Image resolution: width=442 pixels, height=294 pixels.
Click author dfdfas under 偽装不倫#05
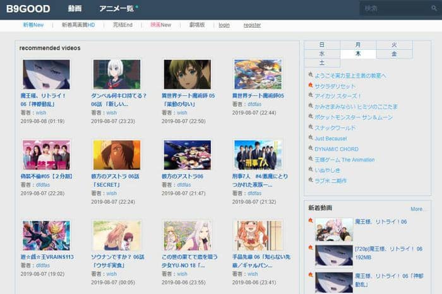[43, 185]
